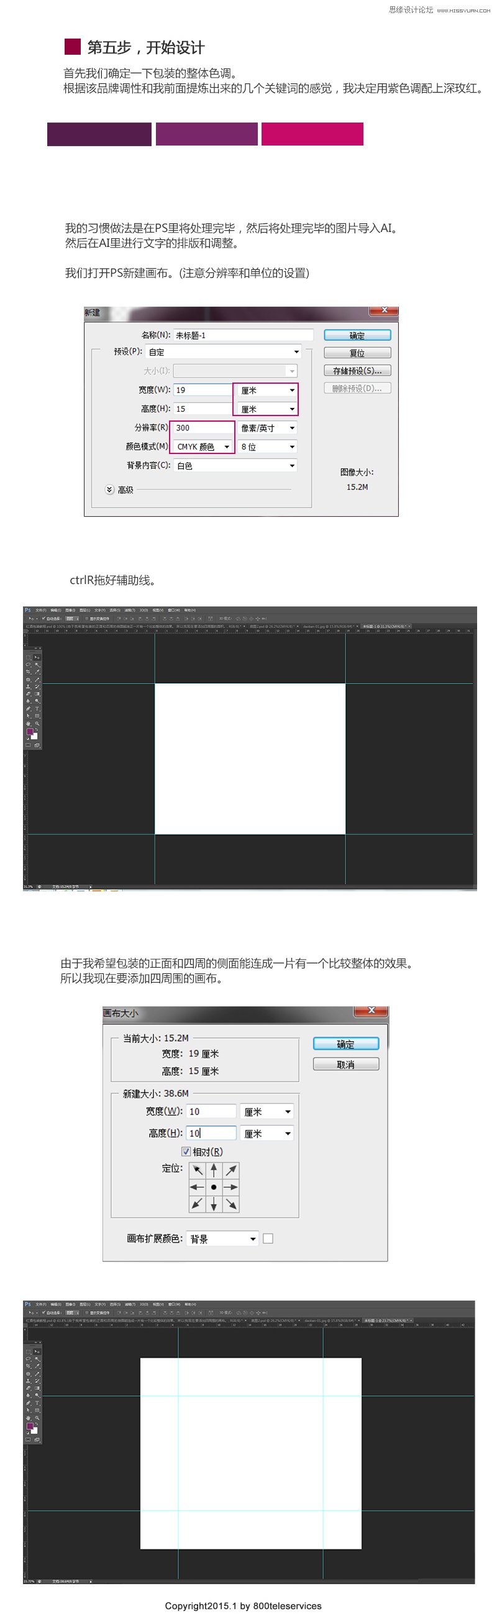The image size is (497, 1619).
Task: Open 窗口(W) menu in last Photoshop screenshot
Action: (175, 1304)
